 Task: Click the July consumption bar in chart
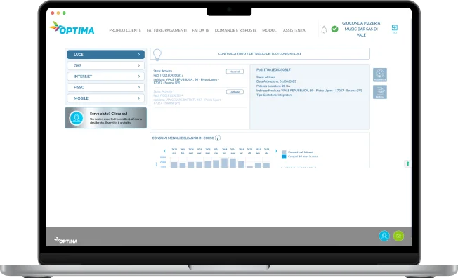[x=224, y=163]
